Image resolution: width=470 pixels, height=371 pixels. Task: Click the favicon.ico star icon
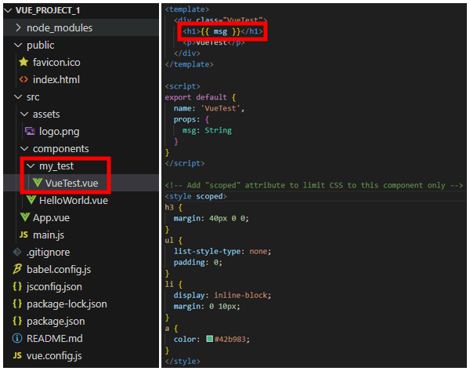(x=23, y=62)
